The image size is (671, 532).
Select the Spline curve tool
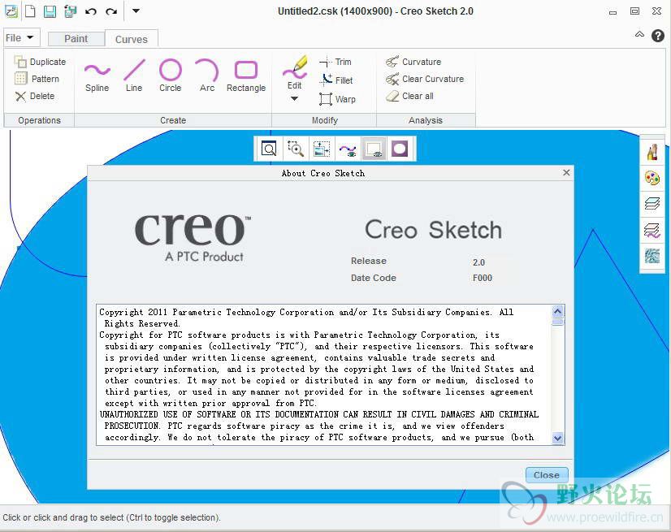coord(97,76)
